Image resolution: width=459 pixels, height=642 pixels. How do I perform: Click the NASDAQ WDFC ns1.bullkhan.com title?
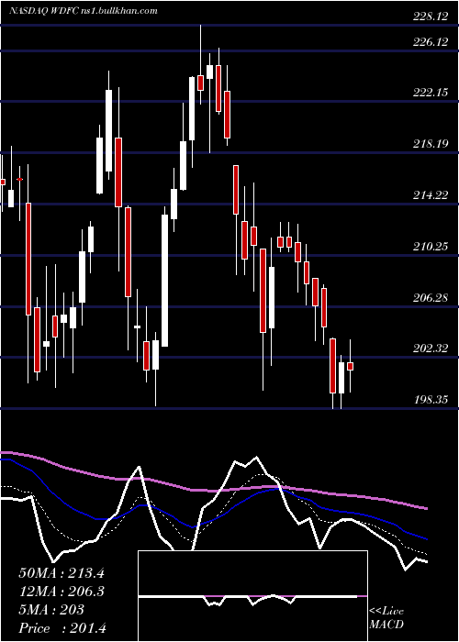click(x=84, y=11)
